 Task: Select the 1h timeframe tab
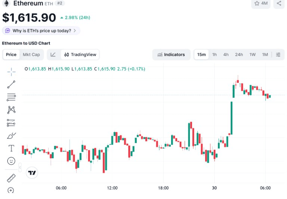click(215, 55)
